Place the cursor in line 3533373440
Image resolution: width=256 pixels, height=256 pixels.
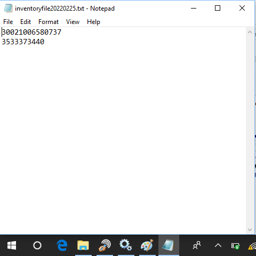pos(23,42)
